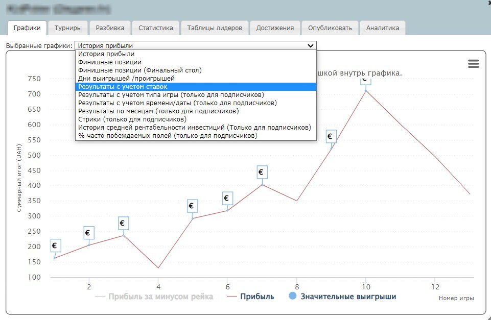Select 'Дни выигрышей /проигрышей' option

(x=126, y=79)
